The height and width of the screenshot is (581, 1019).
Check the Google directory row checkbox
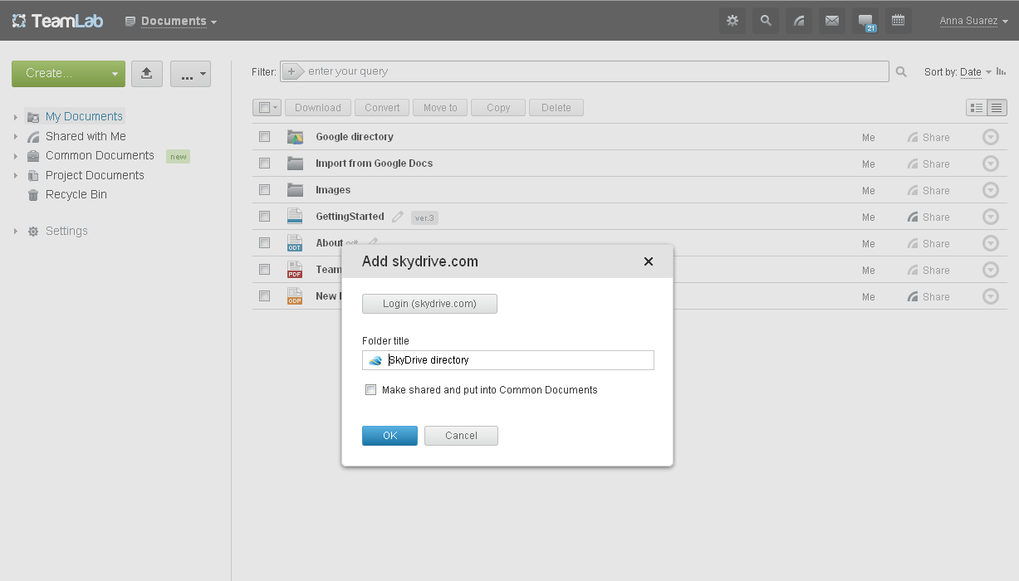[x=264, y=137]
